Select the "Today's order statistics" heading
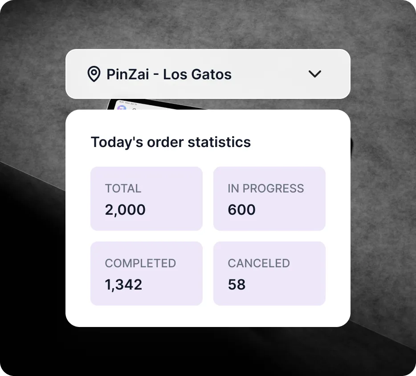Image resolution: width=416 pixels, height=376 pixels. coord(171,142)
